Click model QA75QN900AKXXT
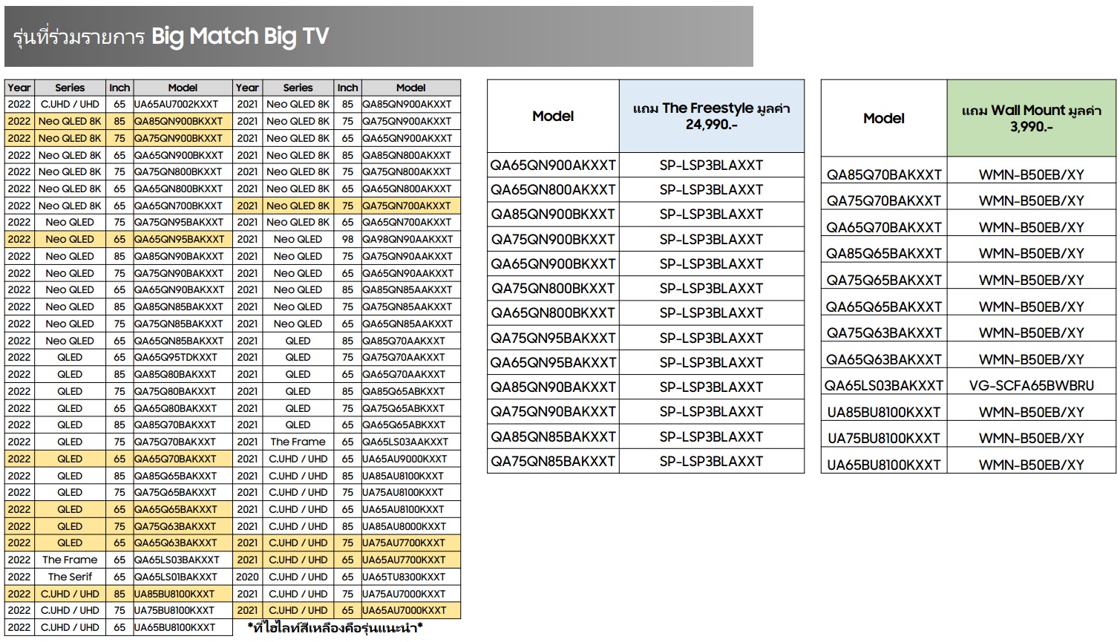Viewport: 1120px width, 642px height. (410, 121)
